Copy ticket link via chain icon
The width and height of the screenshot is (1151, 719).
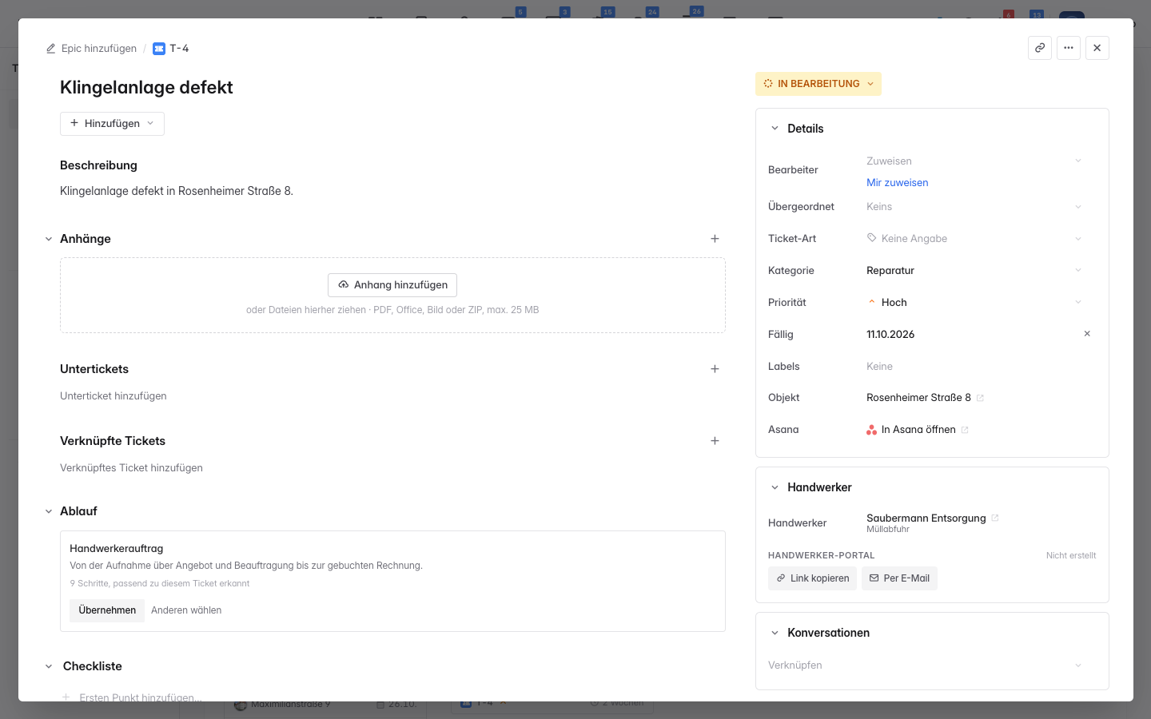(1040, 48)
